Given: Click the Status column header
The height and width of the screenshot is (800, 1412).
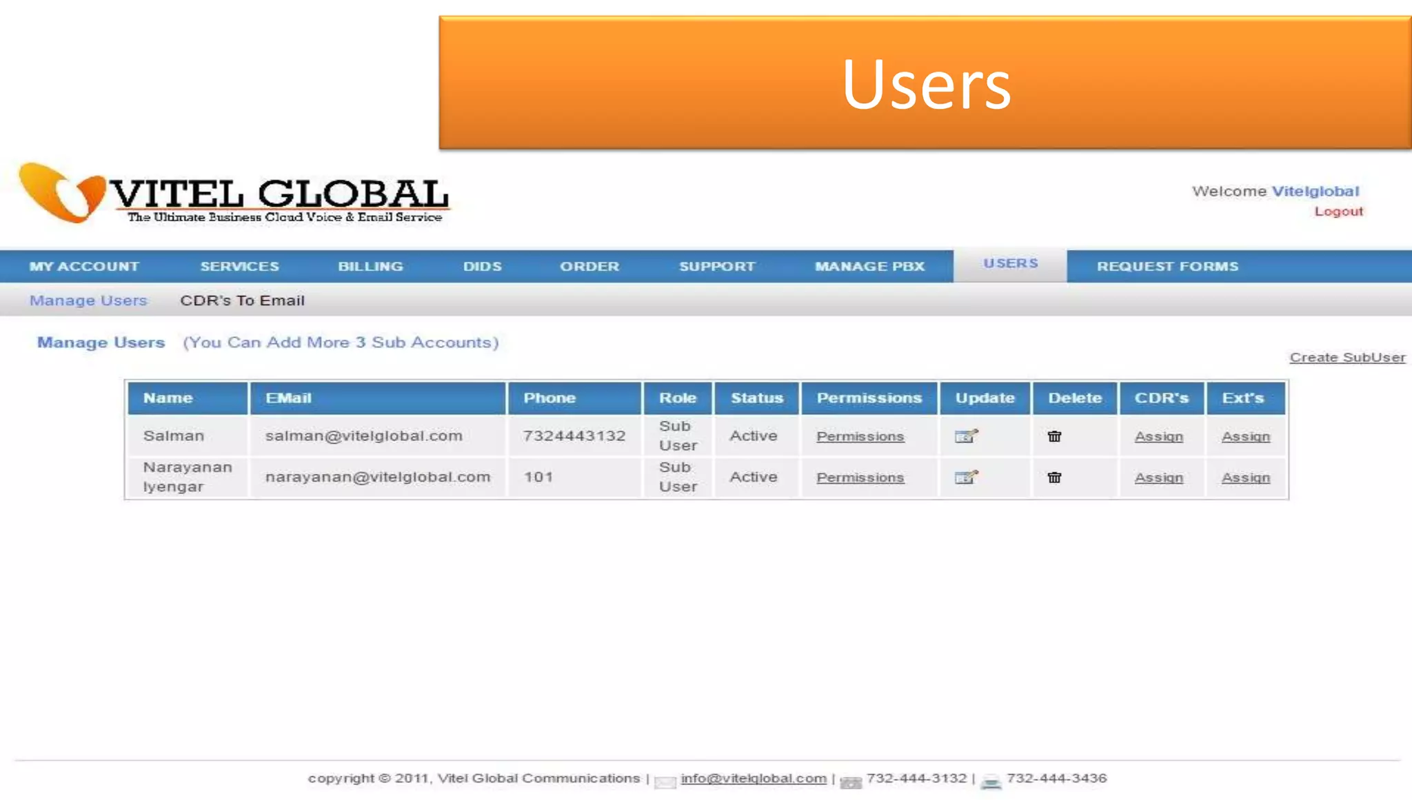Looking at the screenshot, I should point(756,398).
